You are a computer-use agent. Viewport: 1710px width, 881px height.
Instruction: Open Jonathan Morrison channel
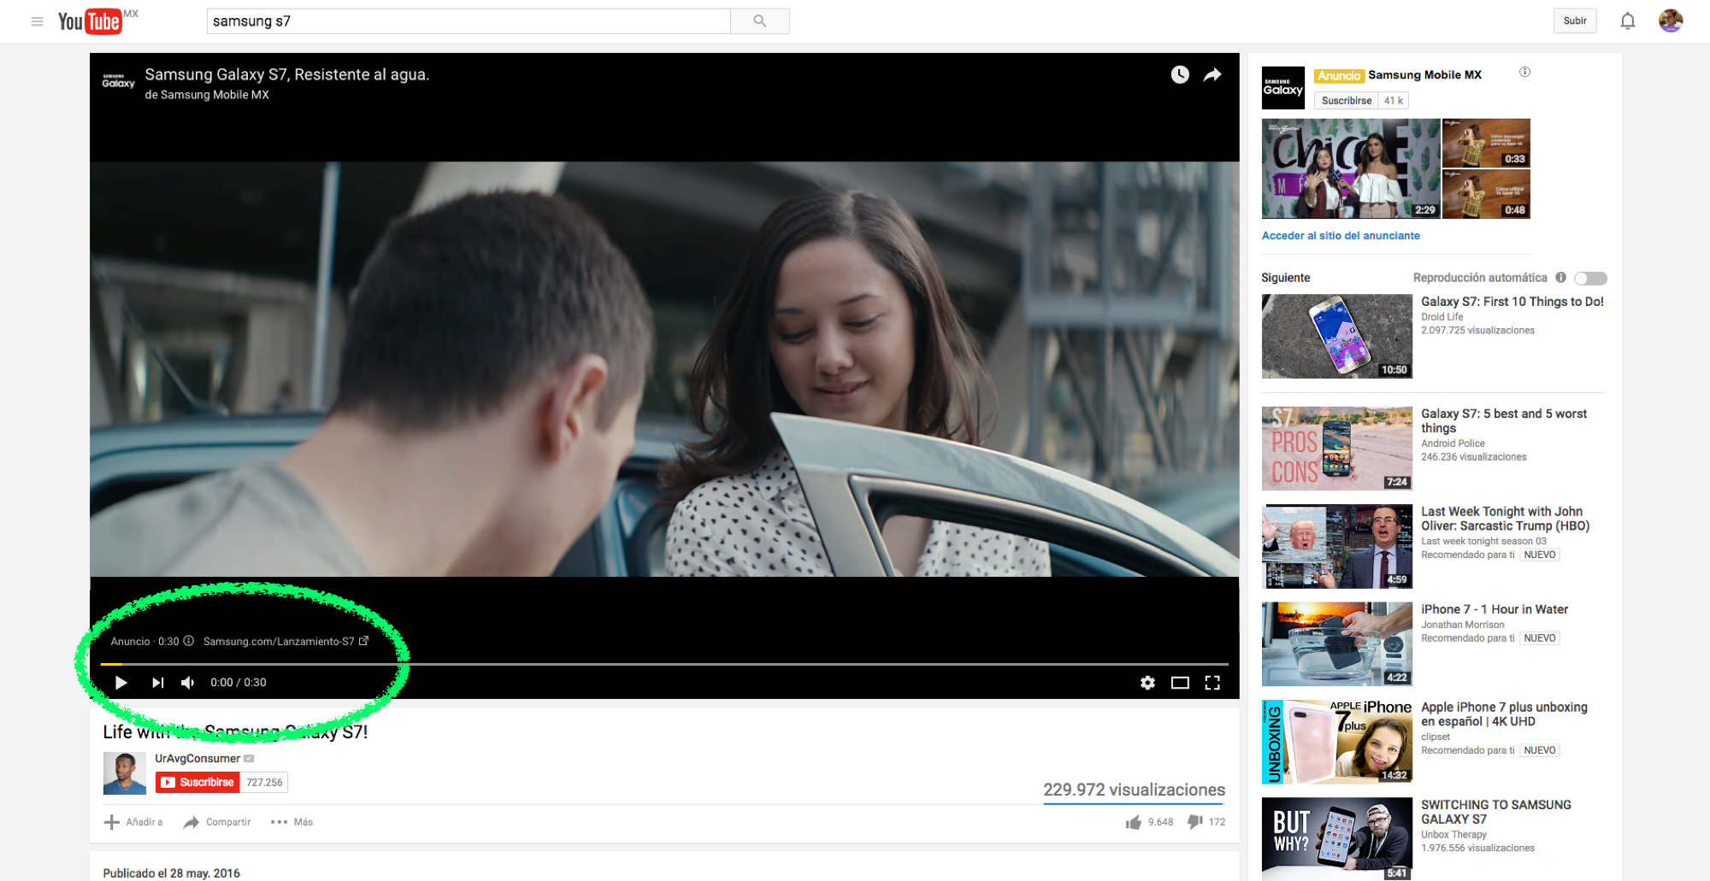pyautogui.click(x=1462, y=625)
